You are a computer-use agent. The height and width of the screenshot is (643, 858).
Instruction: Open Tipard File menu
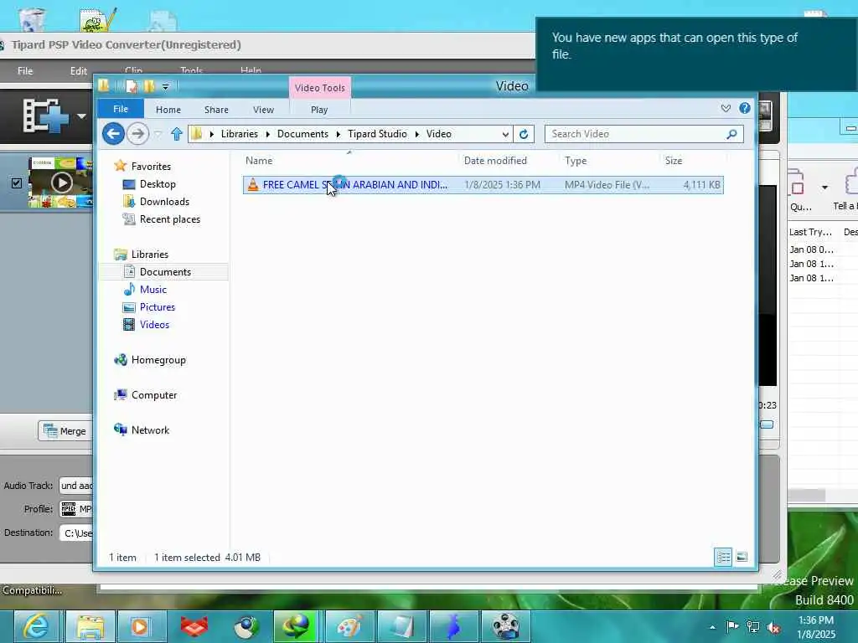pyautogui.click(x=25, y=70)
